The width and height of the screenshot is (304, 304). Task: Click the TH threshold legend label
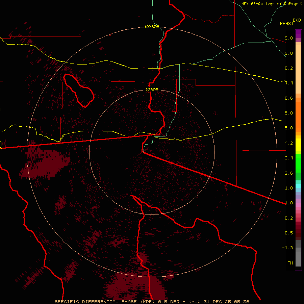click(290, 263)
